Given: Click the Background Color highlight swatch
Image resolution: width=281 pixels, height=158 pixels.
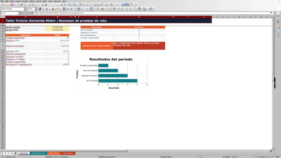Looking at the screenshot, I should click(x=58, y=9).
